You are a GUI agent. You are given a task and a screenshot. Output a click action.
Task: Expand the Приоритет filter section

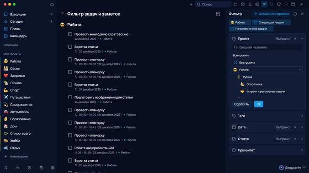[267, 150]
